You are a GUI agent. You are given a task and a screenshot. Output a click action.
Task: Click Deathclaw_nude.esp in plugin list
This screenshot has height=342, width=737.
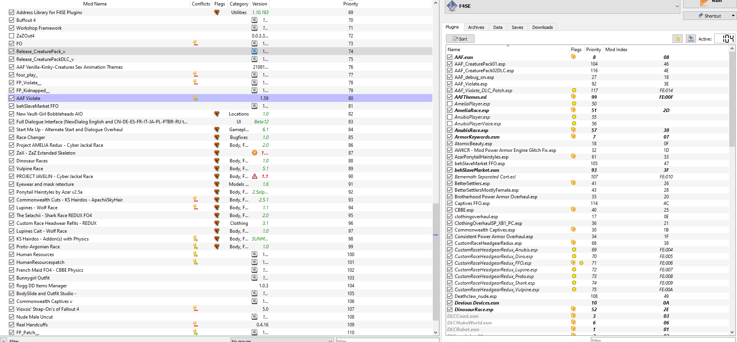pyautogui.click(x=476, y=296)
